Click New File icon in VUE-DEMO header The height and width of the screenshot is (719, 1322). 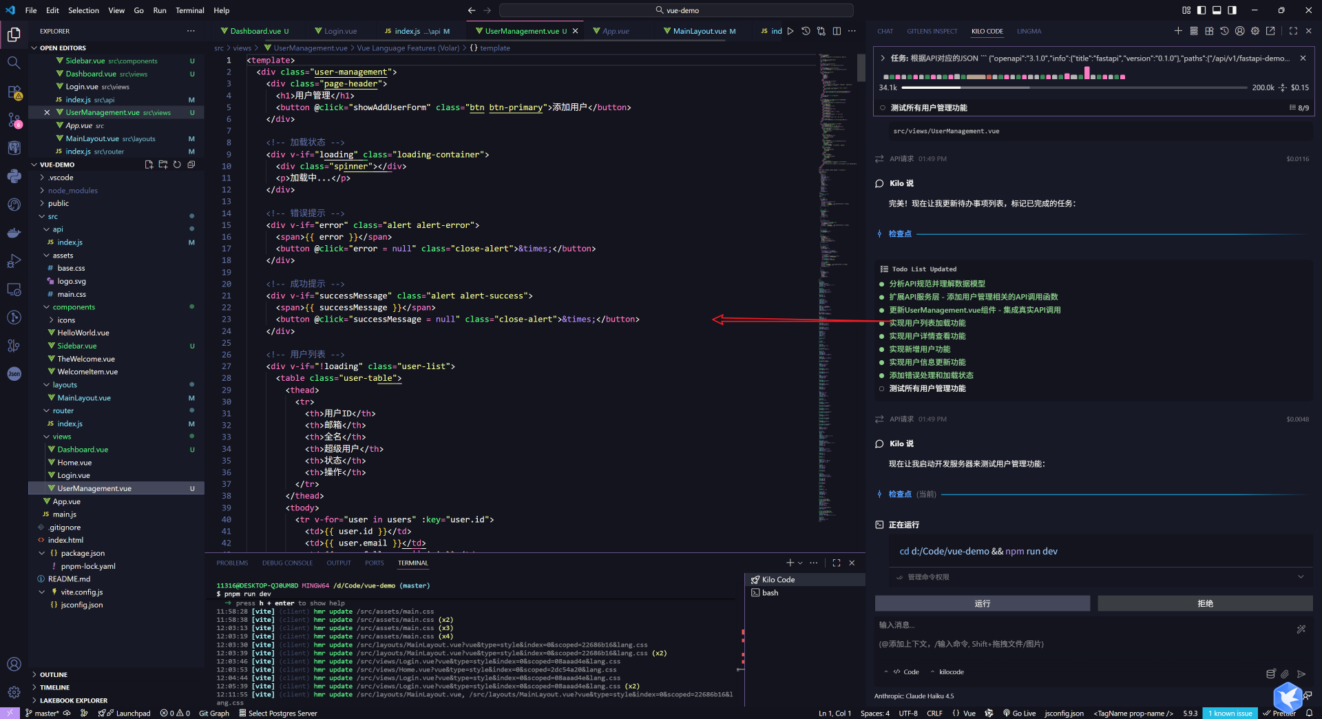pyautogui.click(x=149, y=165)
